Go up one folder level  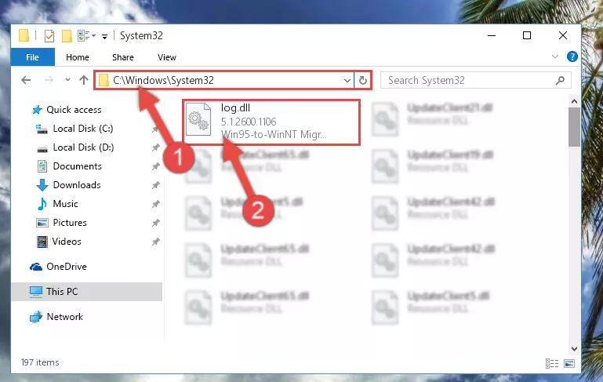[x=83, y=80]
